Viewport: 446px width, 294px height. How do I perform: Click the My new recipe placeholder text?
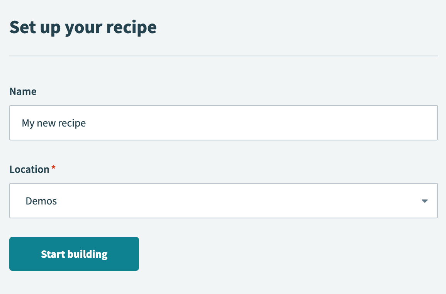click(x=54, y=123)
